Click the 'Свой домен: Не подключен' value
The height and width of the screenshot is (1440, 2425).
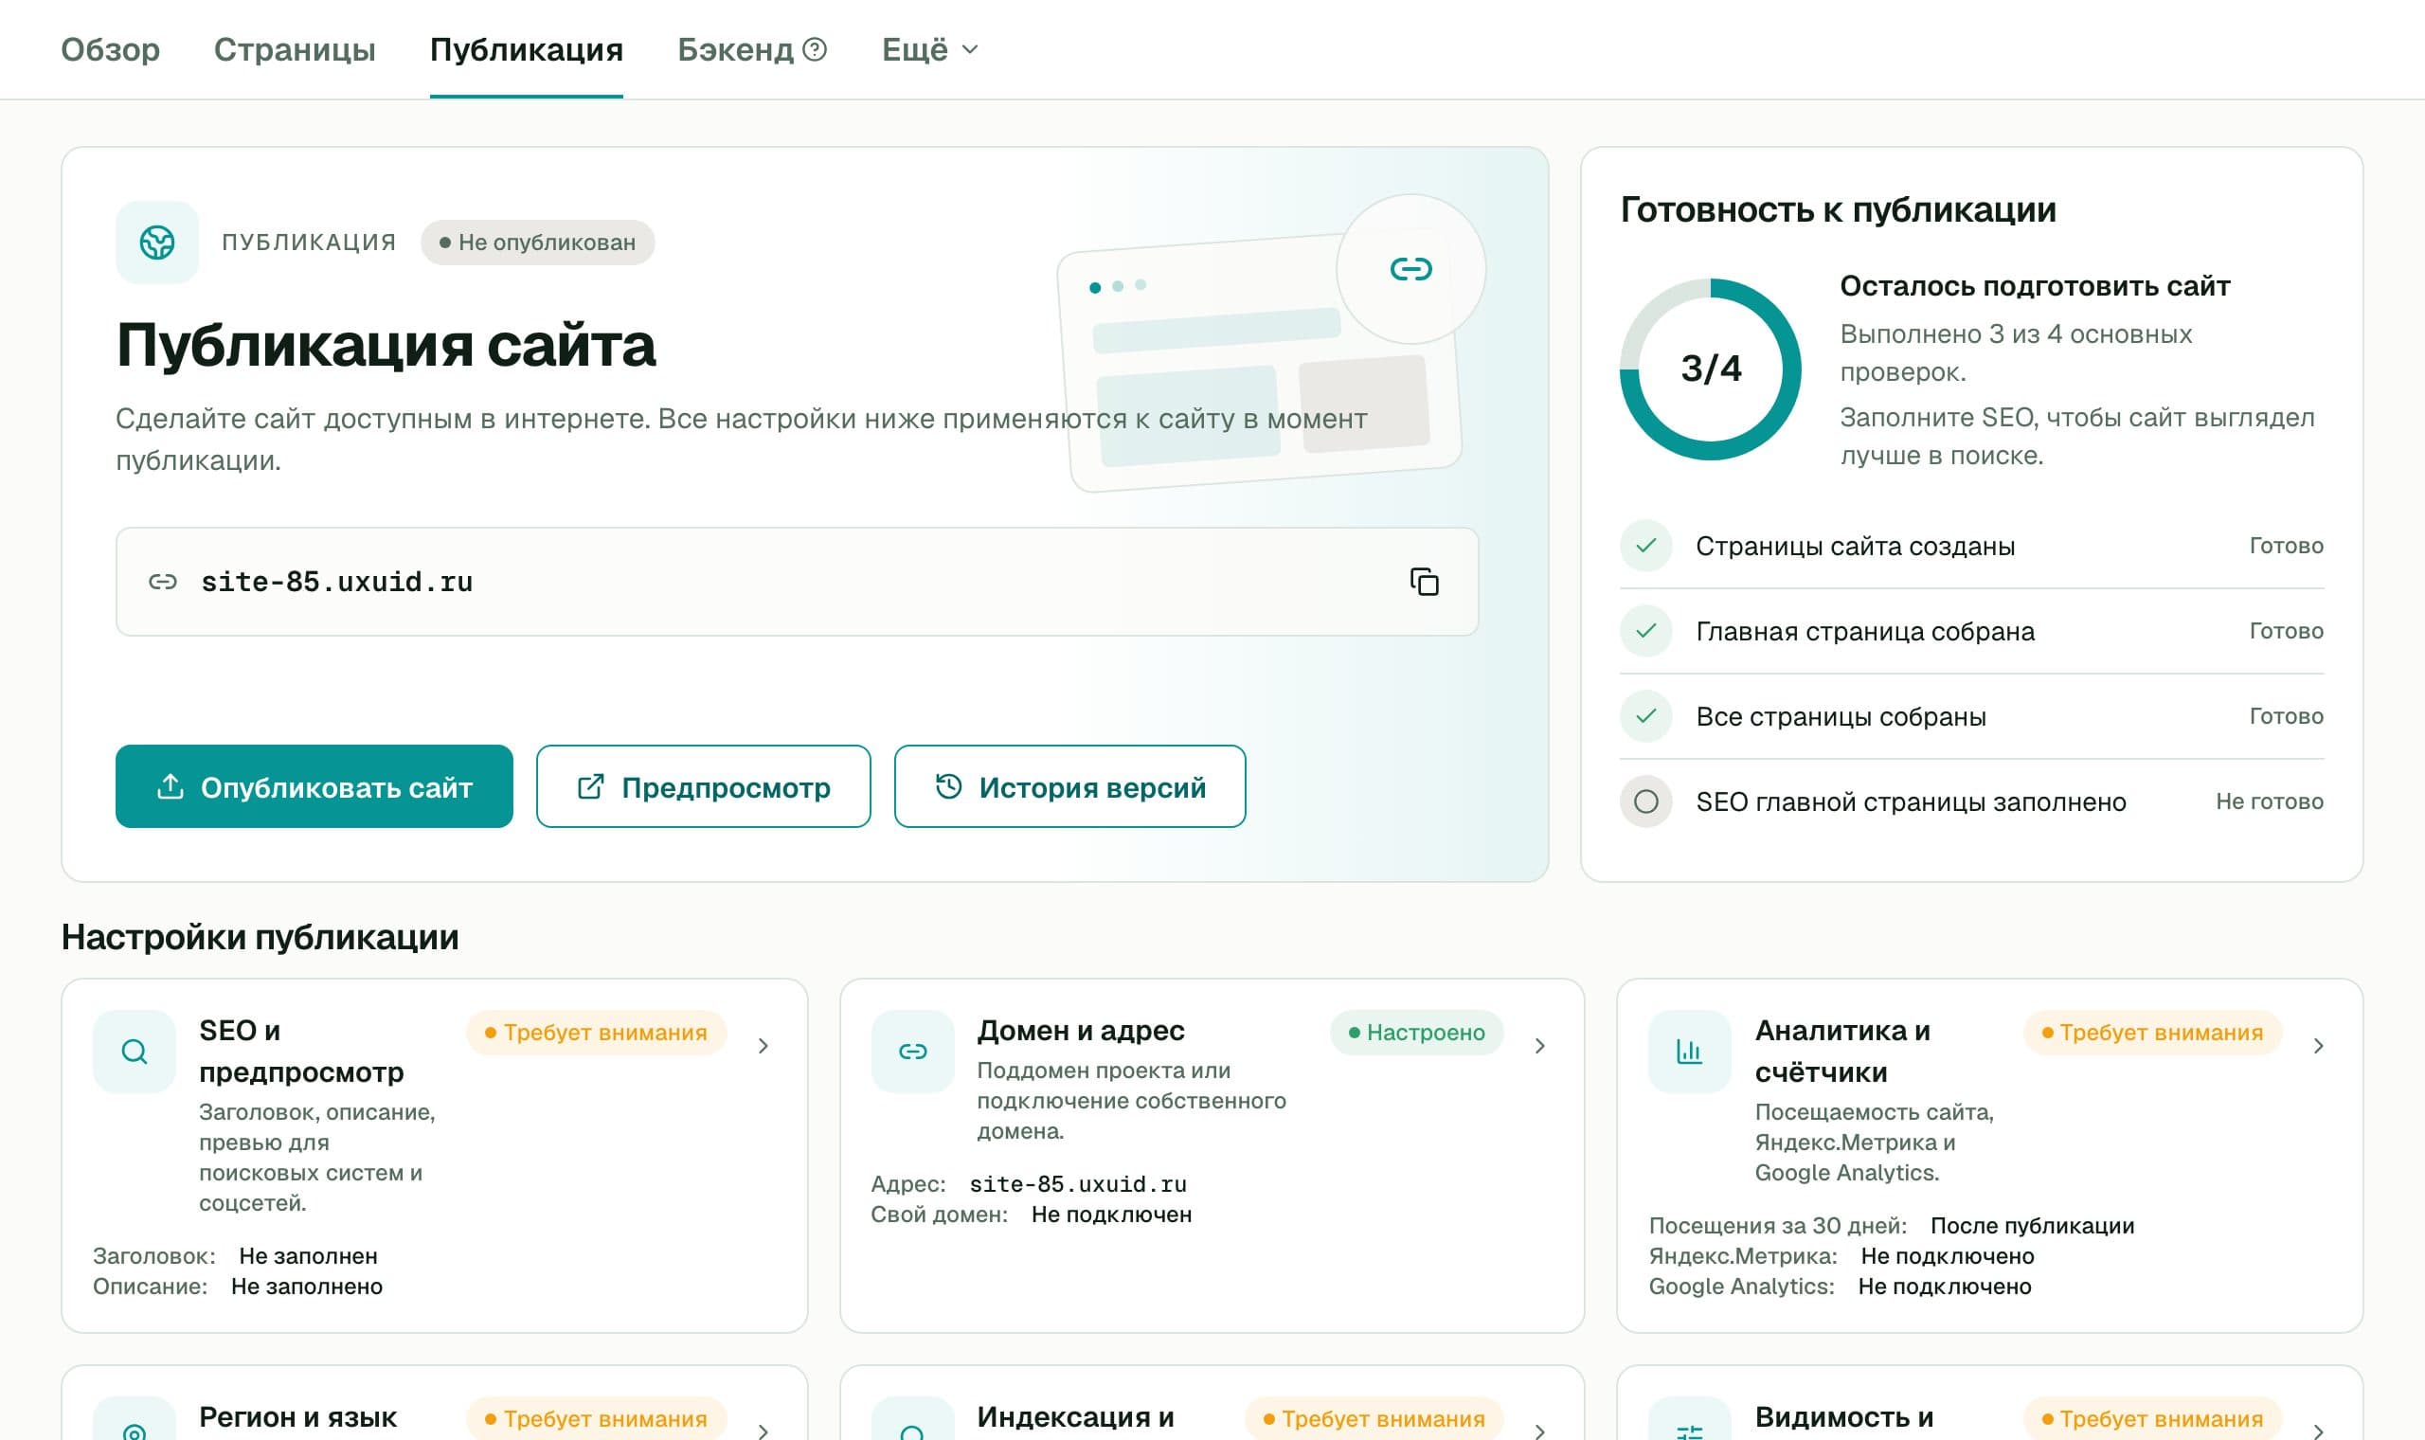click(1110, 1214)
